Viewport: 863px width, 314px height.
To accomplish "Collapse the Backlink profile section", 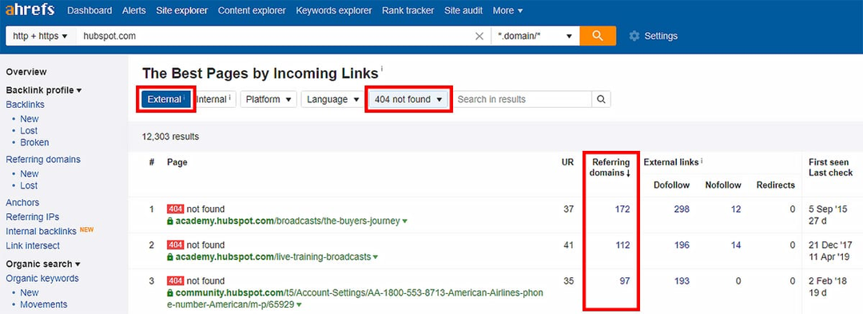I will coord(43,90).
